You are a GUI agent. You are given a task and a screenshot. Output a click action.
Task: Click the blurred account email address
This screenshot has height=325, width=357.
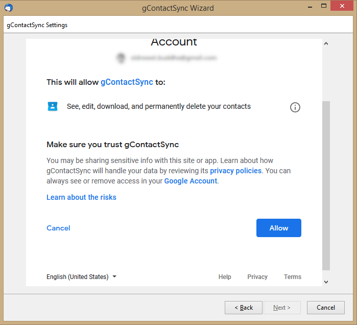[x=174, y=58]
